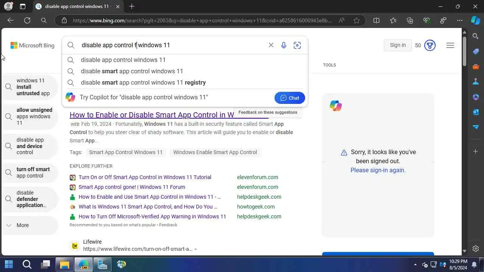Click the Microsoft Bing logo
Viewport: 484px width, 272px height.
(x=33, y=45)
